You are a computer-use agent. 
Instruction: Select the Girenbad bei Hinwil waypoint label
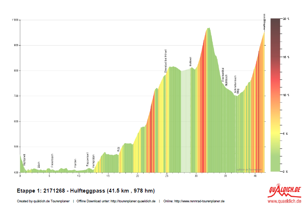[166, 61]
